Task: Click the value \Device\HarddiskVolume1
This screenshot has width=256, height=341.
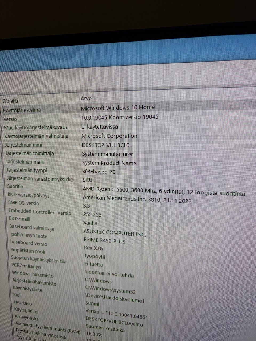Action: pyautogui.click(x=115, y=298)
